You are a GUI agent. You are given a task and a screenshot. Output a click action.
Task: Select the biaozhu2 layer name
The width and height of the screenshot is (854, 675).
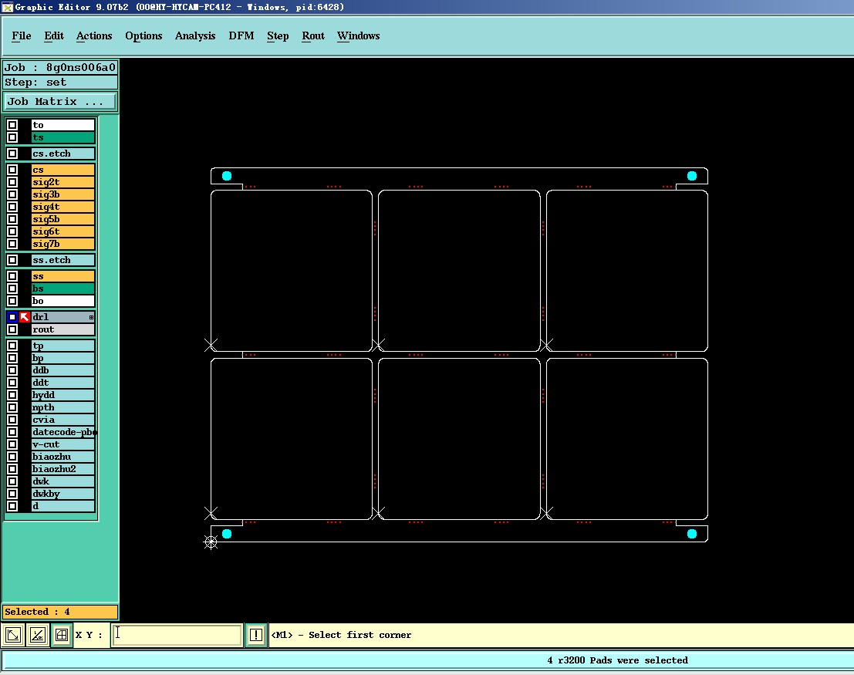coord(62,469)
